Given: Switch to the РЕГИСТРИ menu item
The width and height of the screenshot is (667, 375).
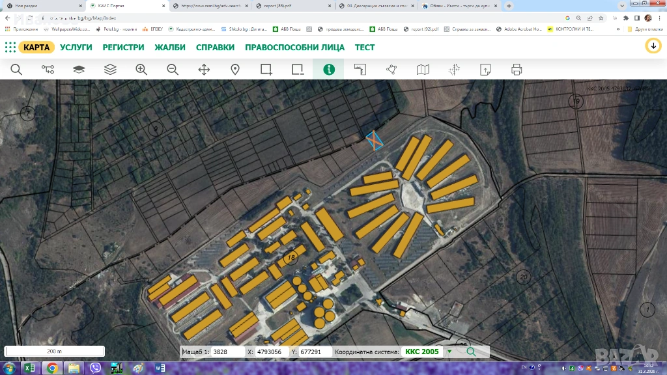Looking at the screenshot, I should click(x=123, y=48).
